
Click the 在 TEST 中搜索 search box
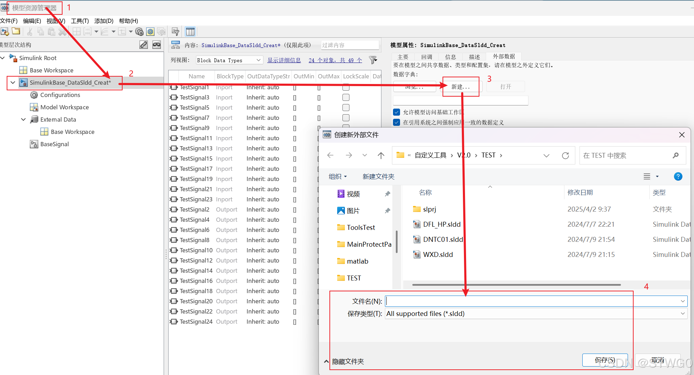(x=632, y=155)
